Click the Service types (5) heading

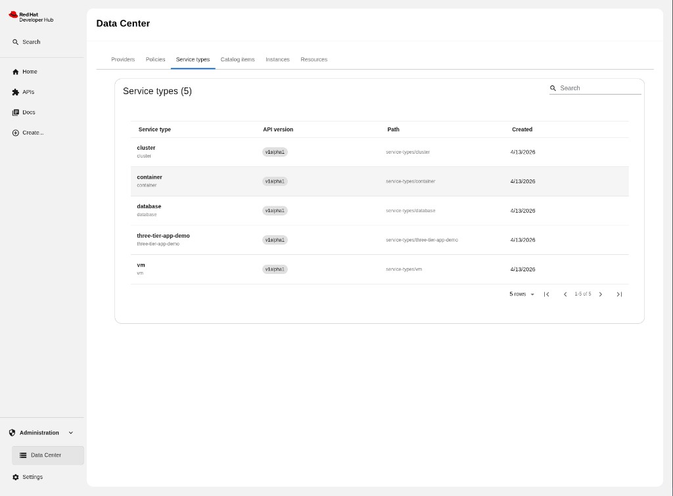click(157, 91)
